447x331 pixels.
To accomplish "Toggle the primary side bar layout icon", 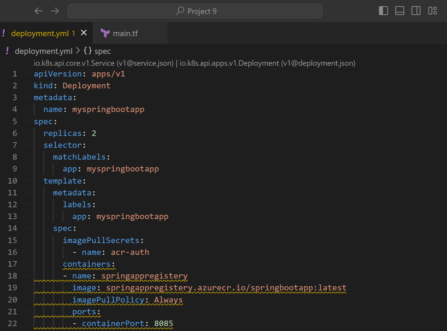I will 383,11.
